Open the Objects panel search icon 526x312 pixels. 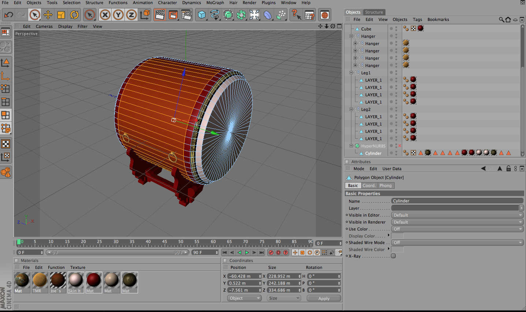[x=501, y=19]
